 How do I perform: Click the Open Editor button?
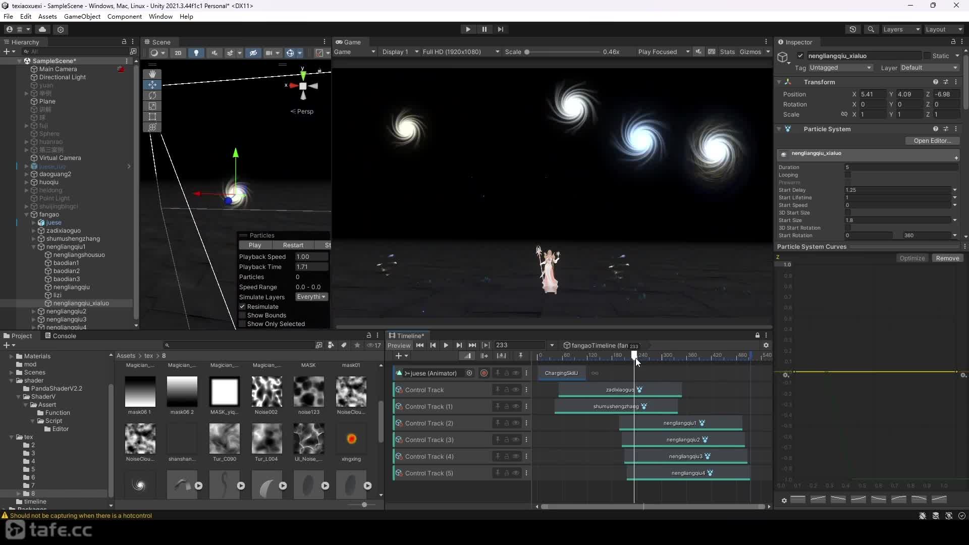(932, 141)
